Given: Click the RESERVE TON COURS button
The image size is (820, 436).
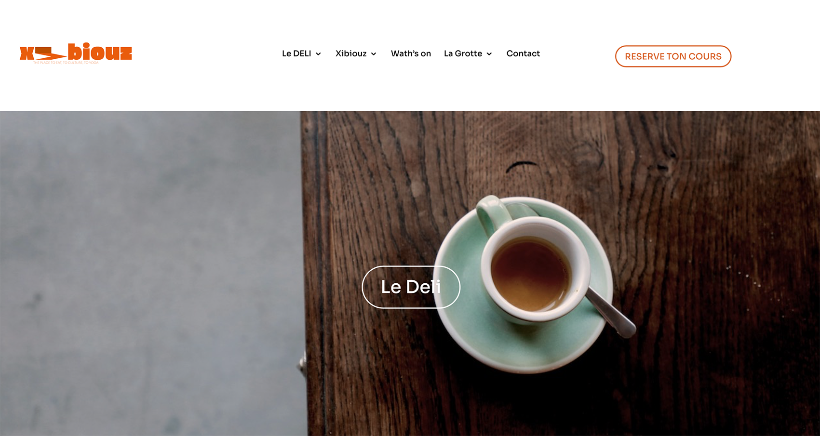Looking at the screenshot, I should [x=673, y=56].
